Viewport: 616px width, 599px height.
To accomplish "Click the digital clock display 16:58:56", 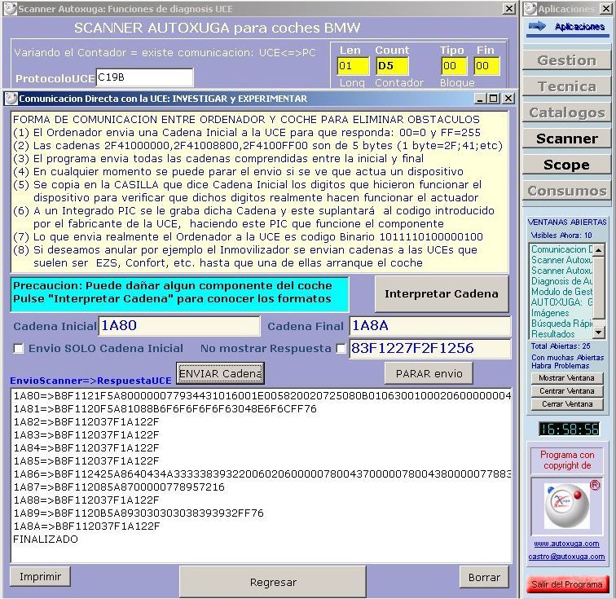I will tap(569, 429).
